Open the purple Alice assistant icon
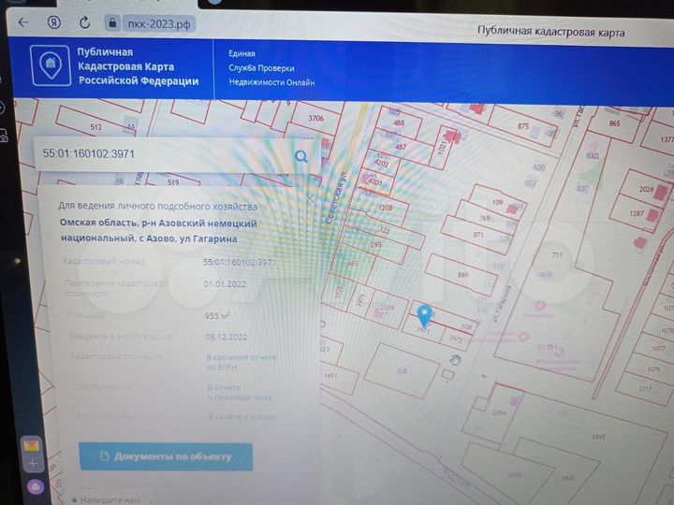 click(36, 487)
